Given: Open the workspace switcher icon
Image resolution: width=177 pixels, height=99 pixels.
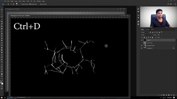Looking at the screenshot, I should tap(171, 4).
